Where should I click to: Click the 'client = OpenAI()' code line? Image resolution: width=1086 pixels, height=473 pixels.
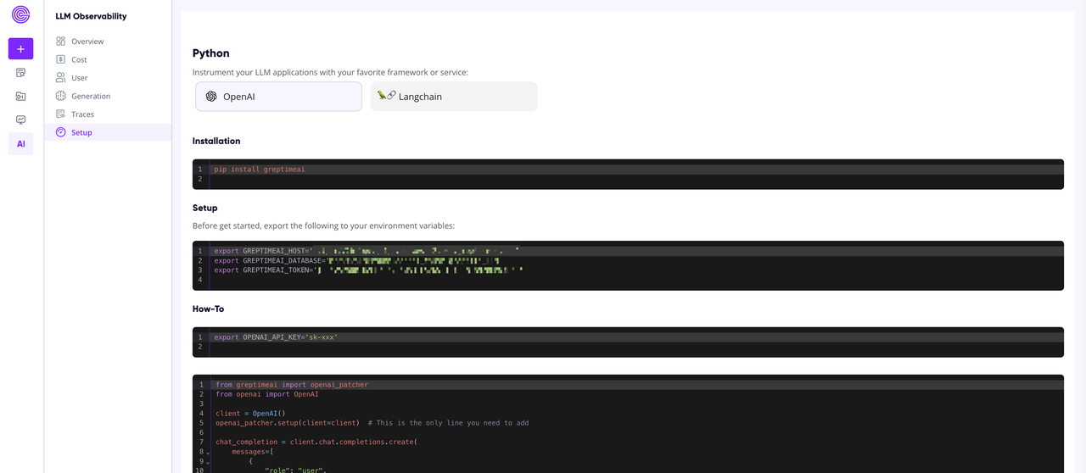(250, 414)
